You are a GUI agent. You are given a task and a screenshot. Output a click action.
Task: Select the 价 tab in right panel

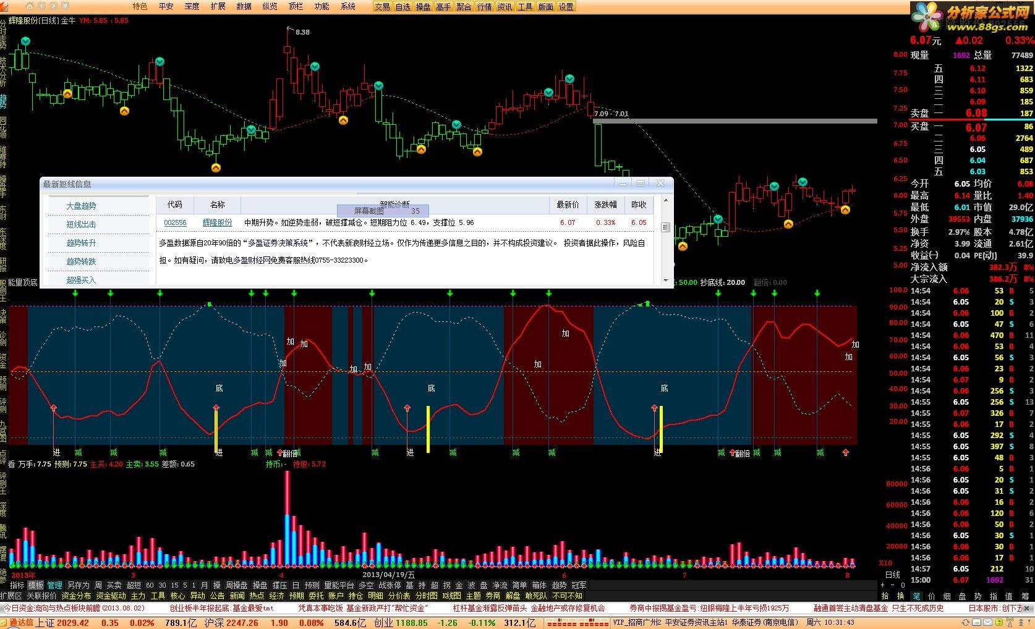pos(932,596)
